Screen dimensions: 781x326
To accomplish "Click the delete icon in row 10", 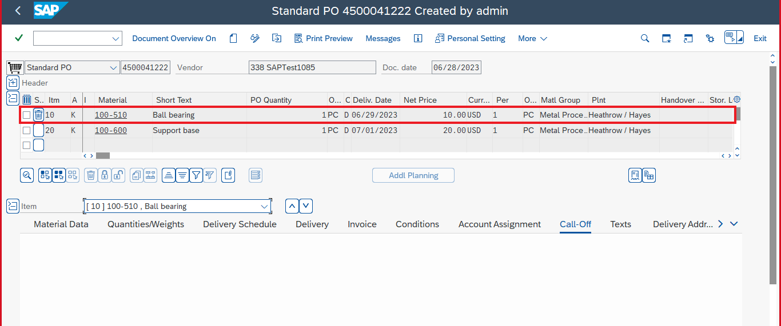I will (38, 115).
